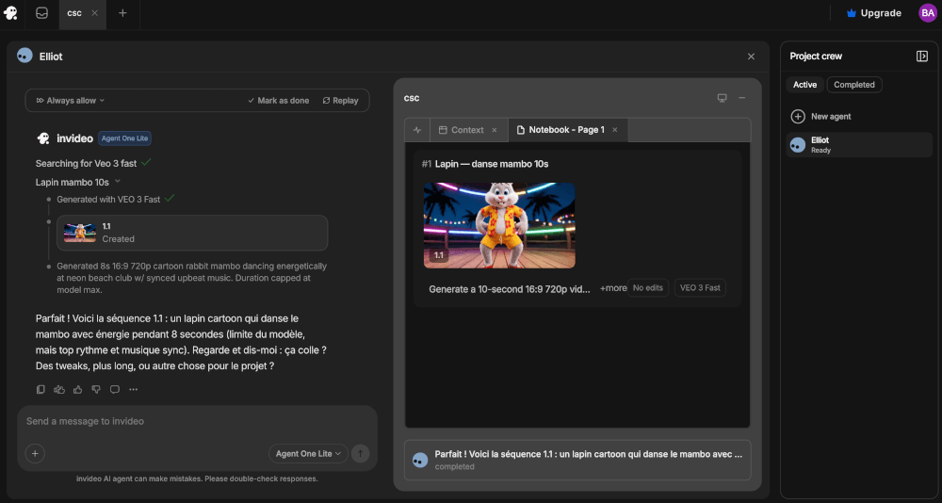Focus the Send a message to invideo field
The width and height of the screenshot is (942, 503).
coord(197,421)
